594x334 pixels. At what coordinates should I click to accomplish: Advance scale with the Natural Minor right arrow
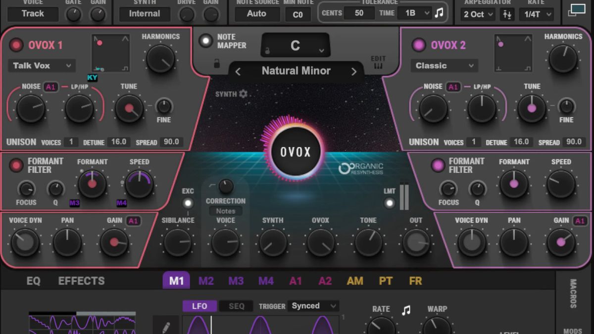point(354,71)
